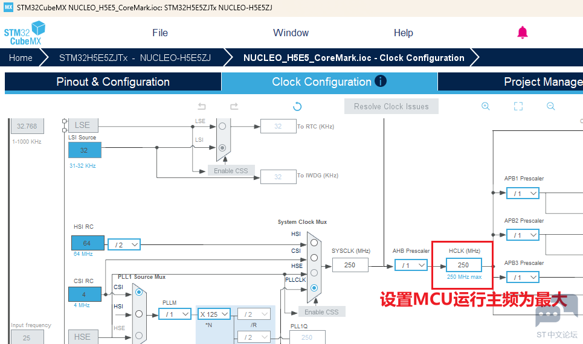The image size is (583, 344).
Task: Click Enable CSS button near LSE
Action: tap(231, 171)
